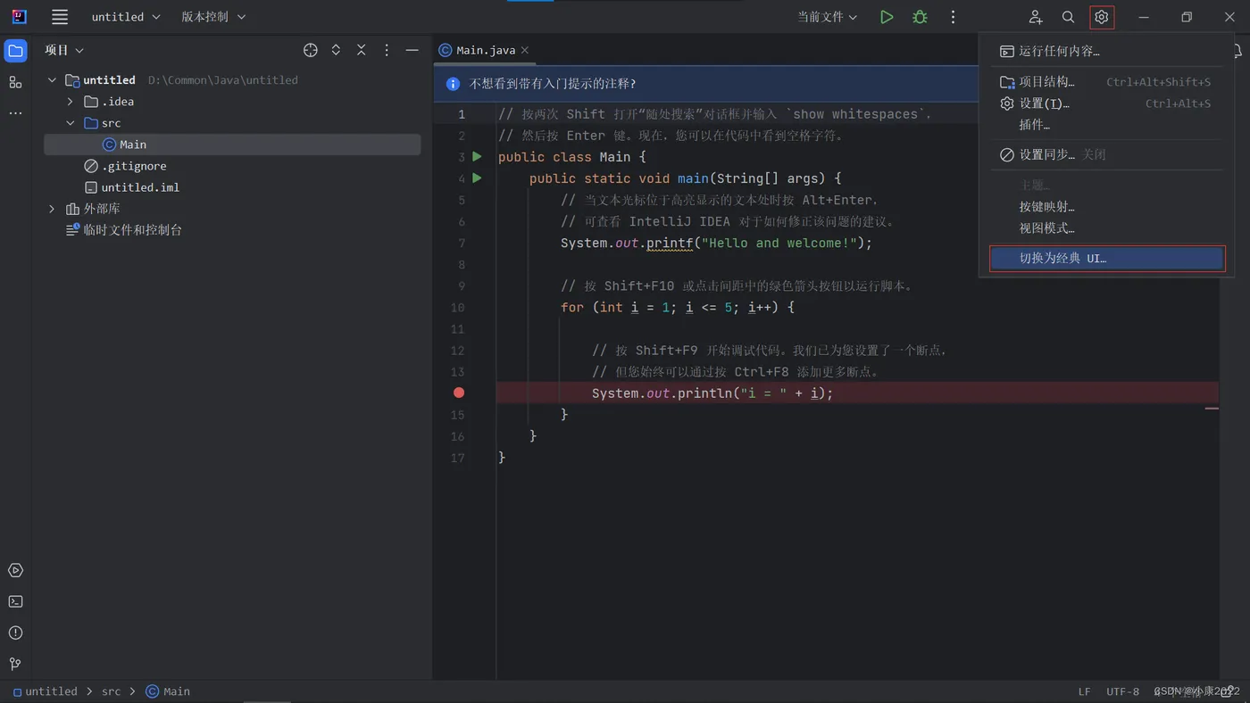Click the run gutter arrow on line 3
This screenshot has height=703, width=1250.
(477, 157)
